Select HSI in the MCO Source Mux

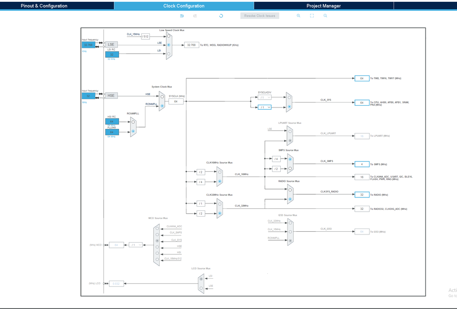coord(157,253)
